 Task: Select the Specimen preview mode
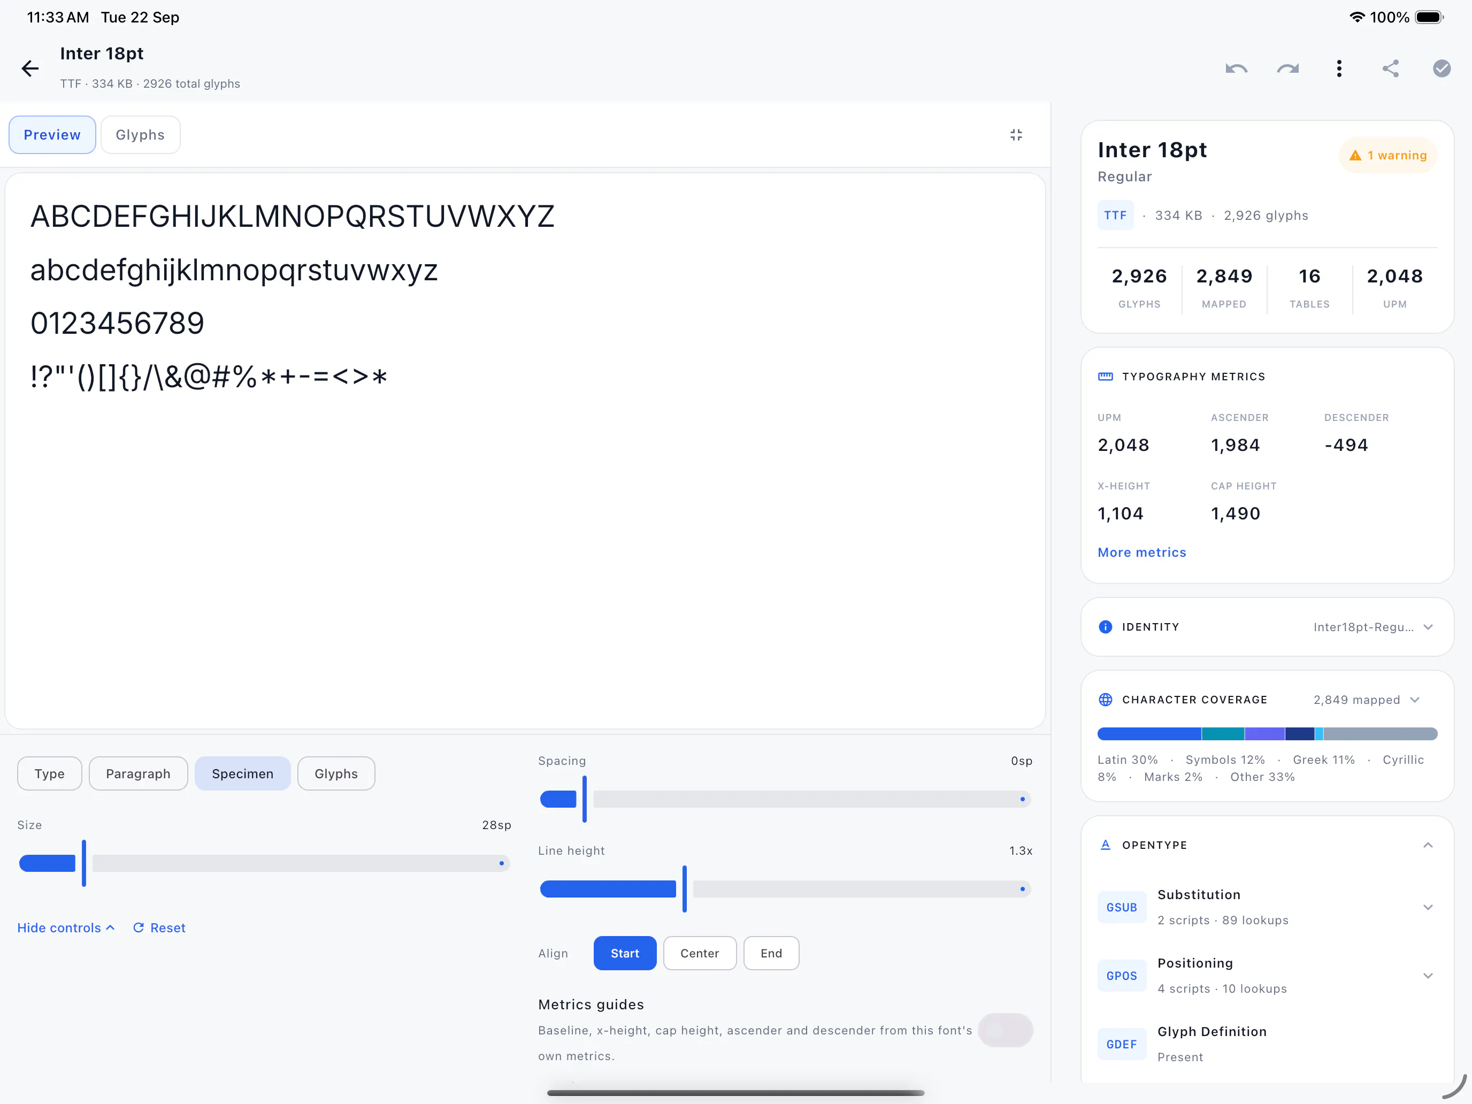point(243,773)
